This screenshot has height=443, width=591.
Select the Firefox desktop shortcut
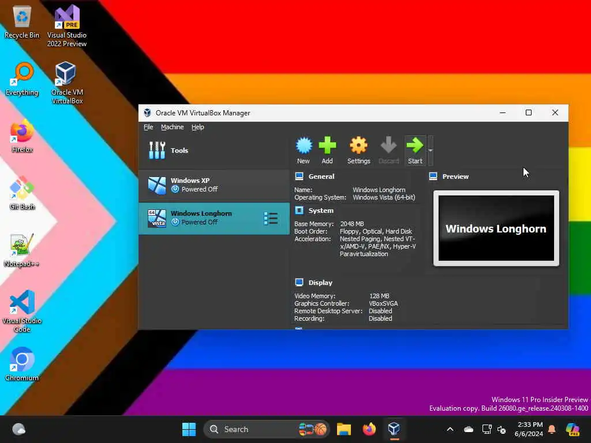pyautogui.click(x=22, y=136)
